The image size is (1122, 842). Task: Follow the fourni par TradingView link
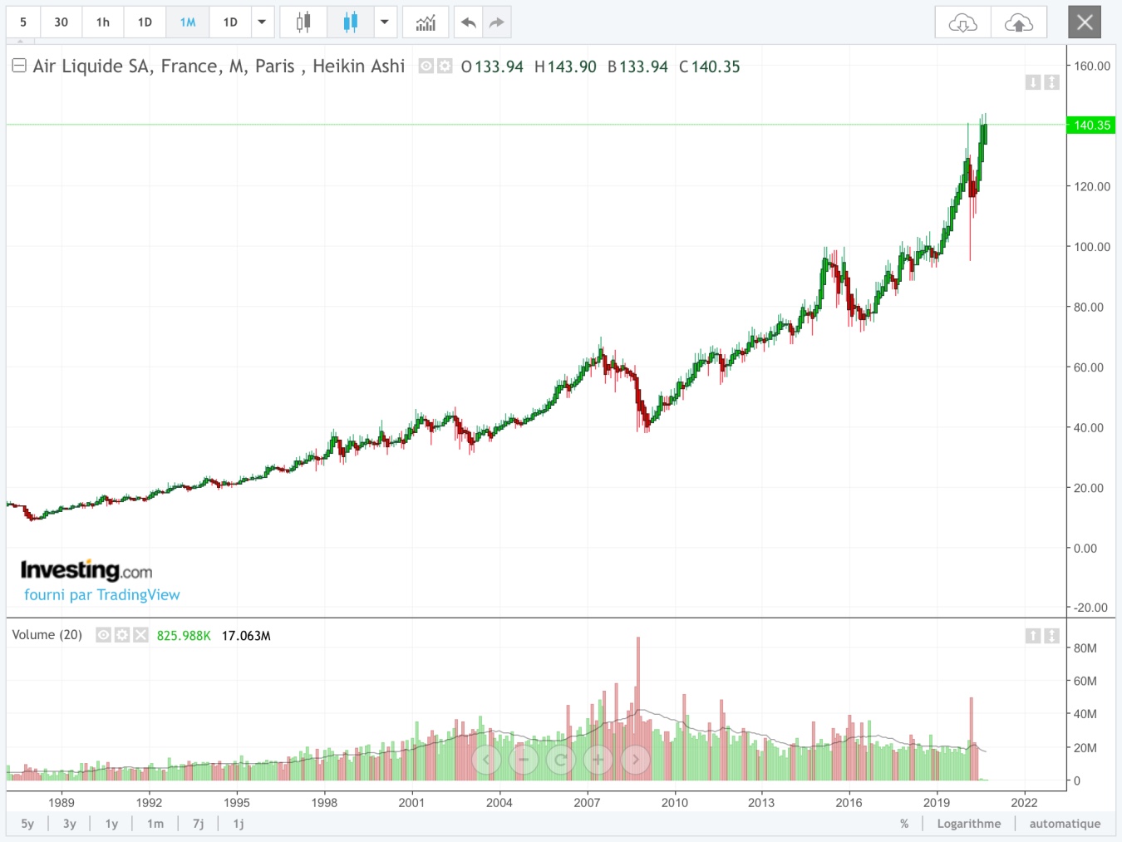(x=102, y=594)
